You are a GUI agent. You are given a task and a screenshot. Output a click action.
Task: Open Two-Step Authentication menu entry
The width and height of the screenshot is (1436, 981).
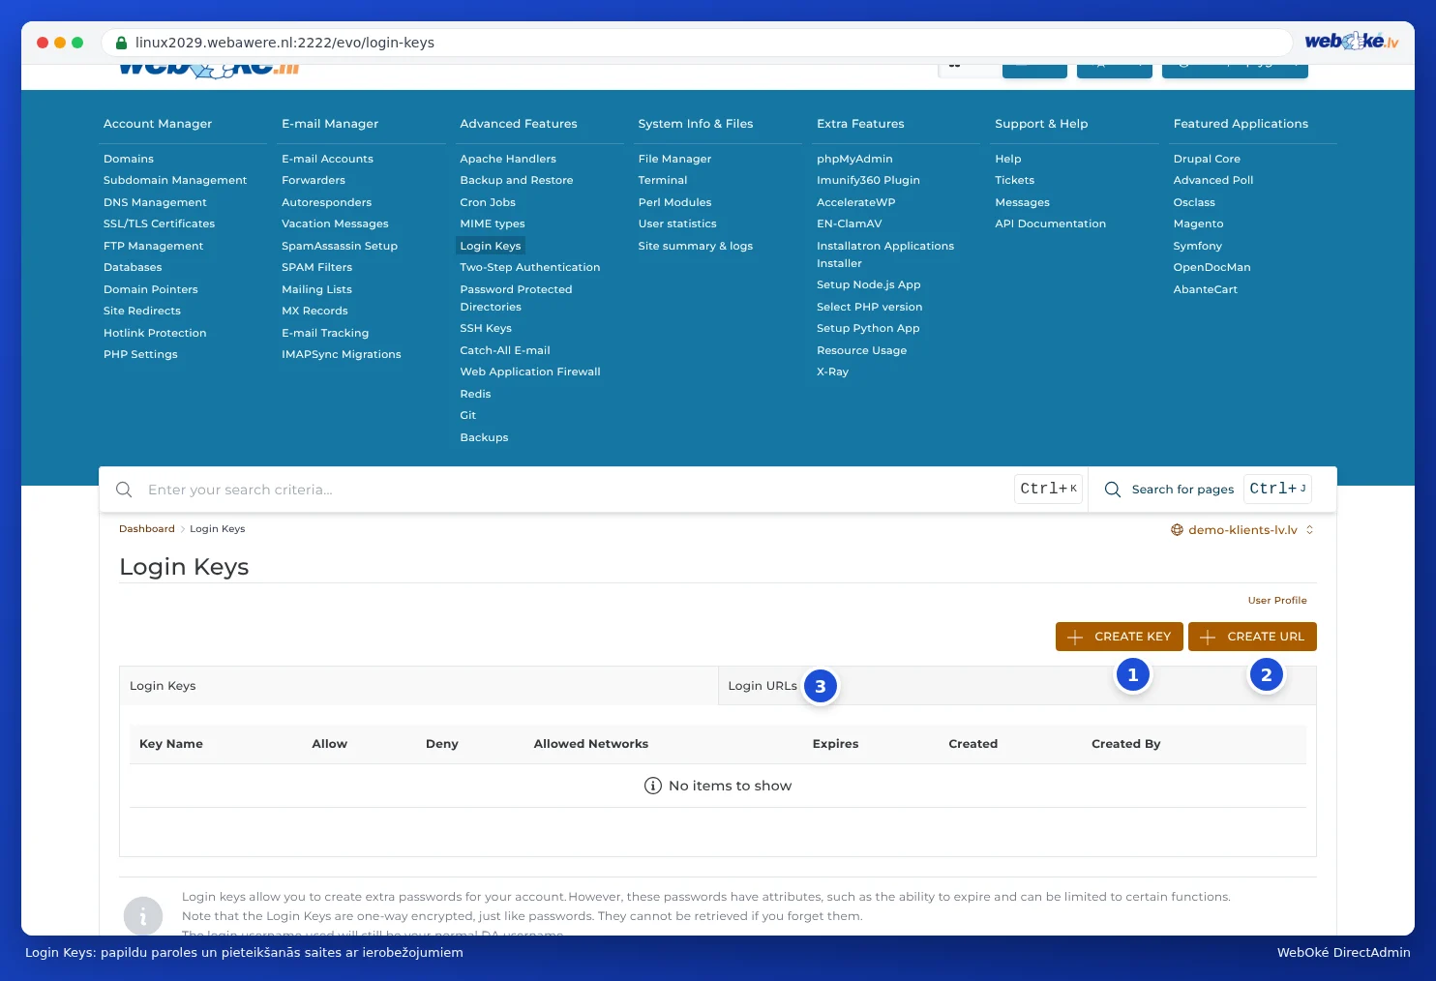pos(530,267)
